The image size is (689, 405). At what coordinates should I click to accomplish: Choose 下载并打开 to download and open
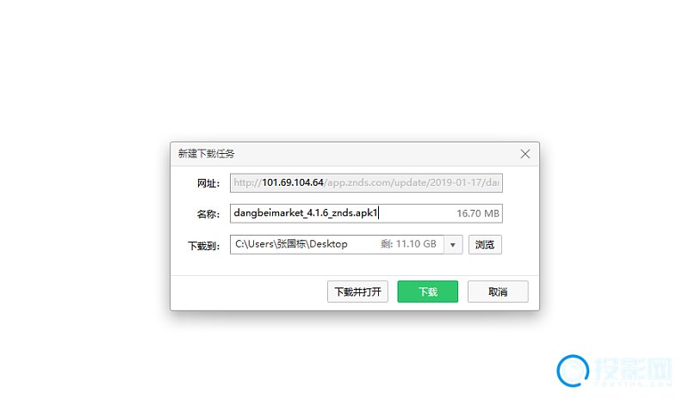pyautogui.click(x=357, y=291)
